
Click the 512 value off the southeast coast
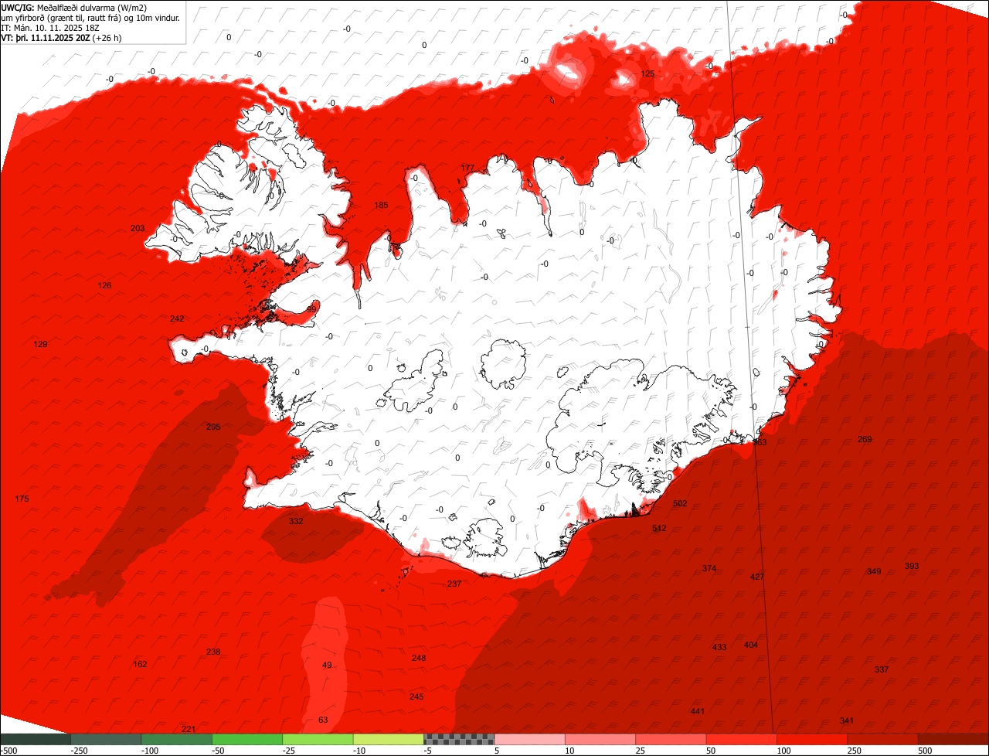[x=659, y=528]
